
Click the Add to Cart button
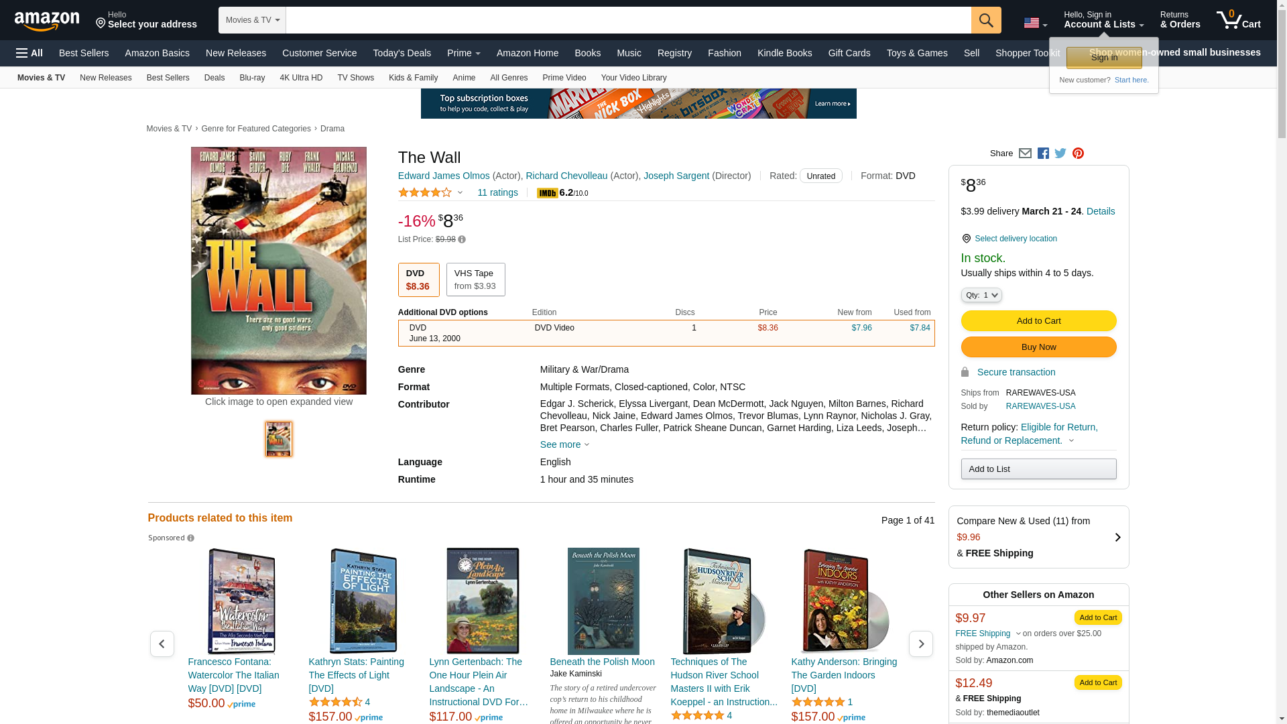pos(1038,320)
